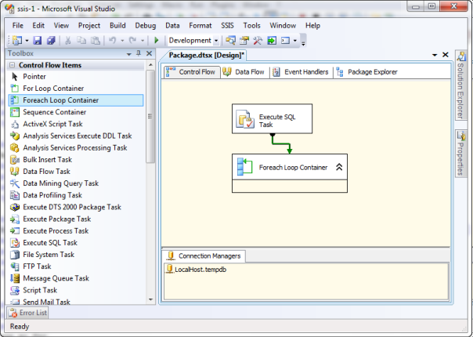473x337 pixels.
Task: Click the Cut scissors icon
Action: pyautogui.click(x=67, y=41)
